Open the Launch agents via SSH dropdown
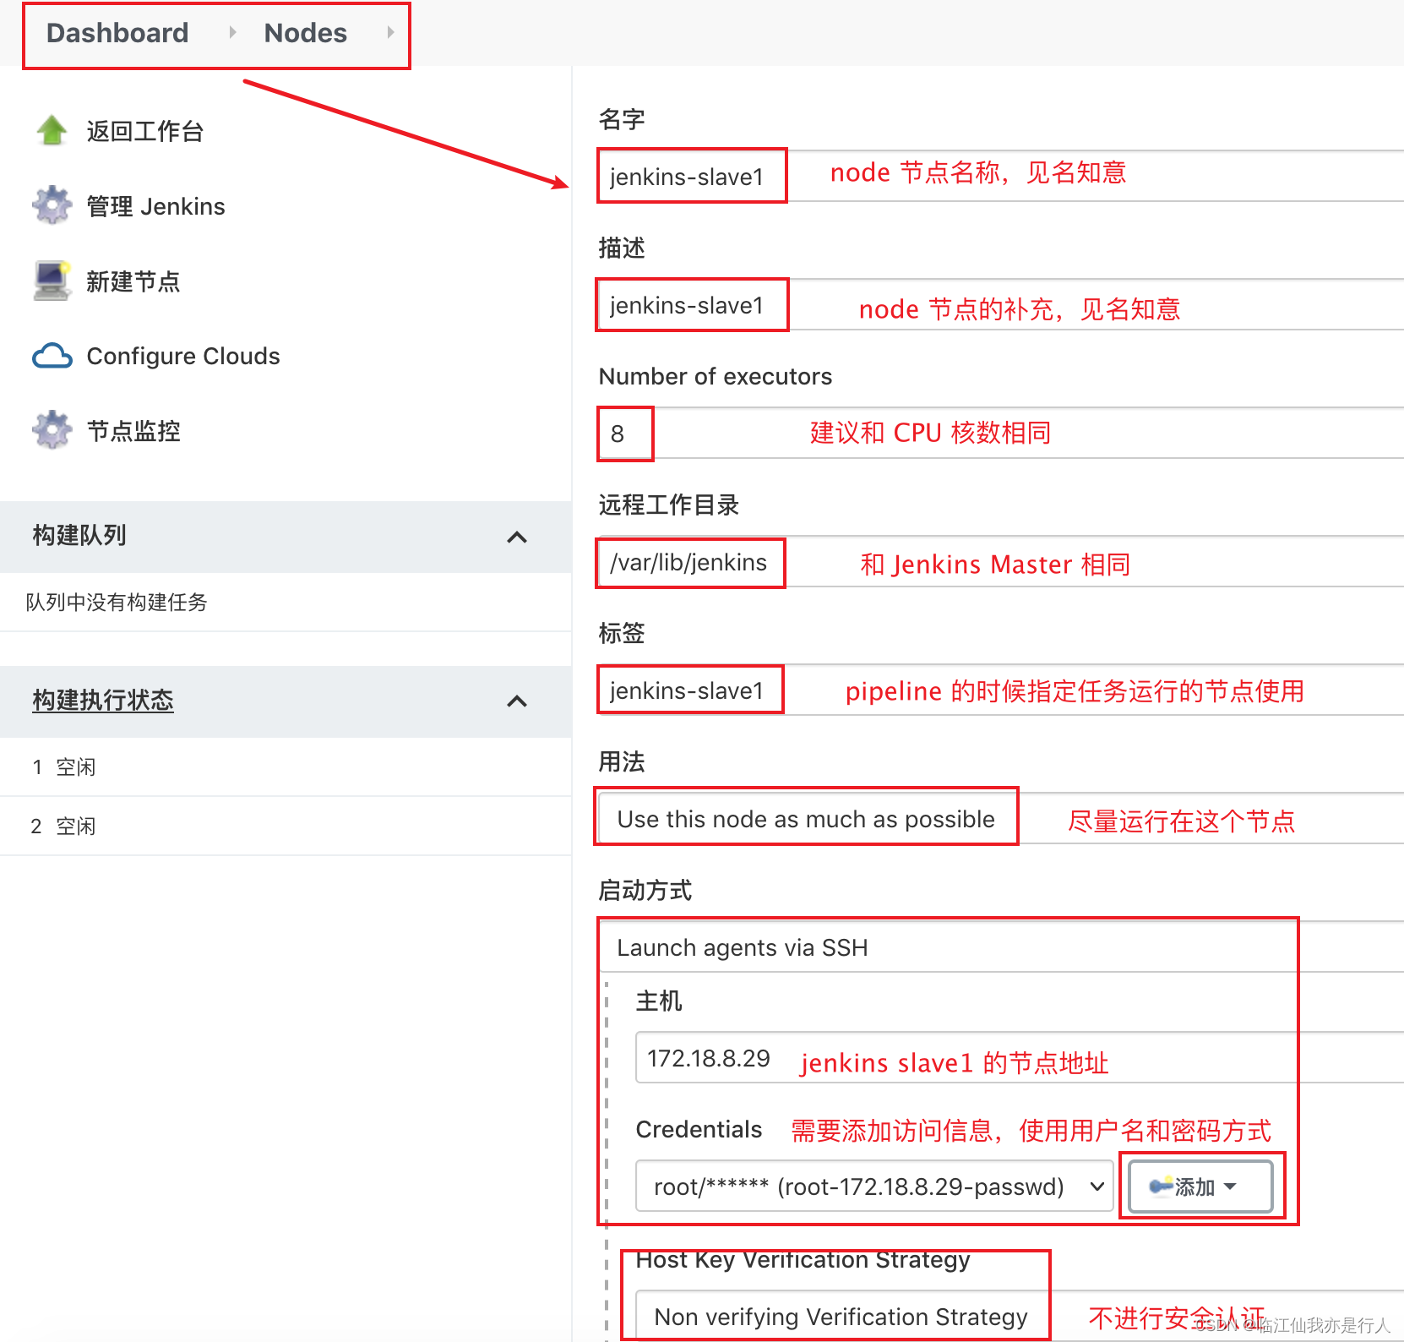 point(1000,946)
